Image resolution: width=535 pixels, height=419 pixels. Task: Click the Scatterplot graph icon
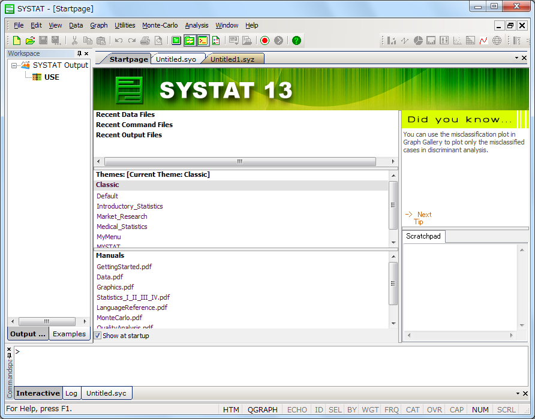click(457, 41)
